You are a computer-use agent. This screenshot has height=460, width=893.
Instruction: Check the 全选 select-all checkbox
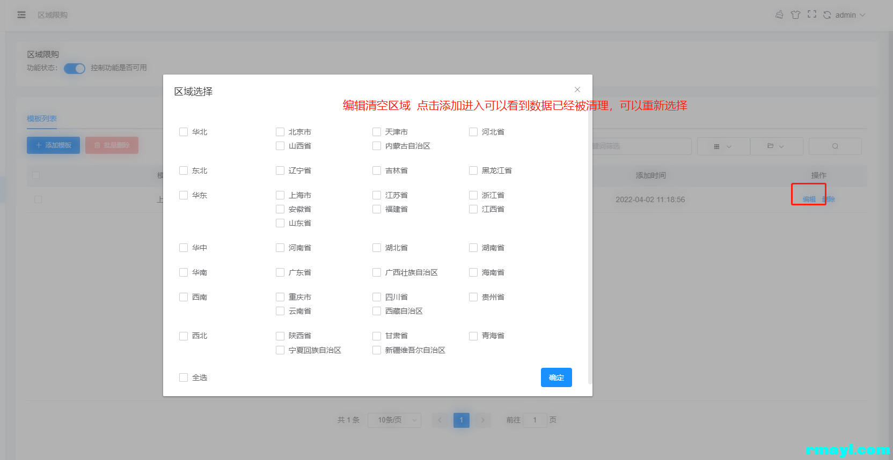184,377
